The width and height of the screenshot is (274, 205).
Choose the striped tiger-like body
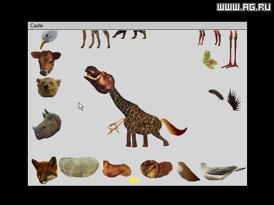tap(156, 169)
